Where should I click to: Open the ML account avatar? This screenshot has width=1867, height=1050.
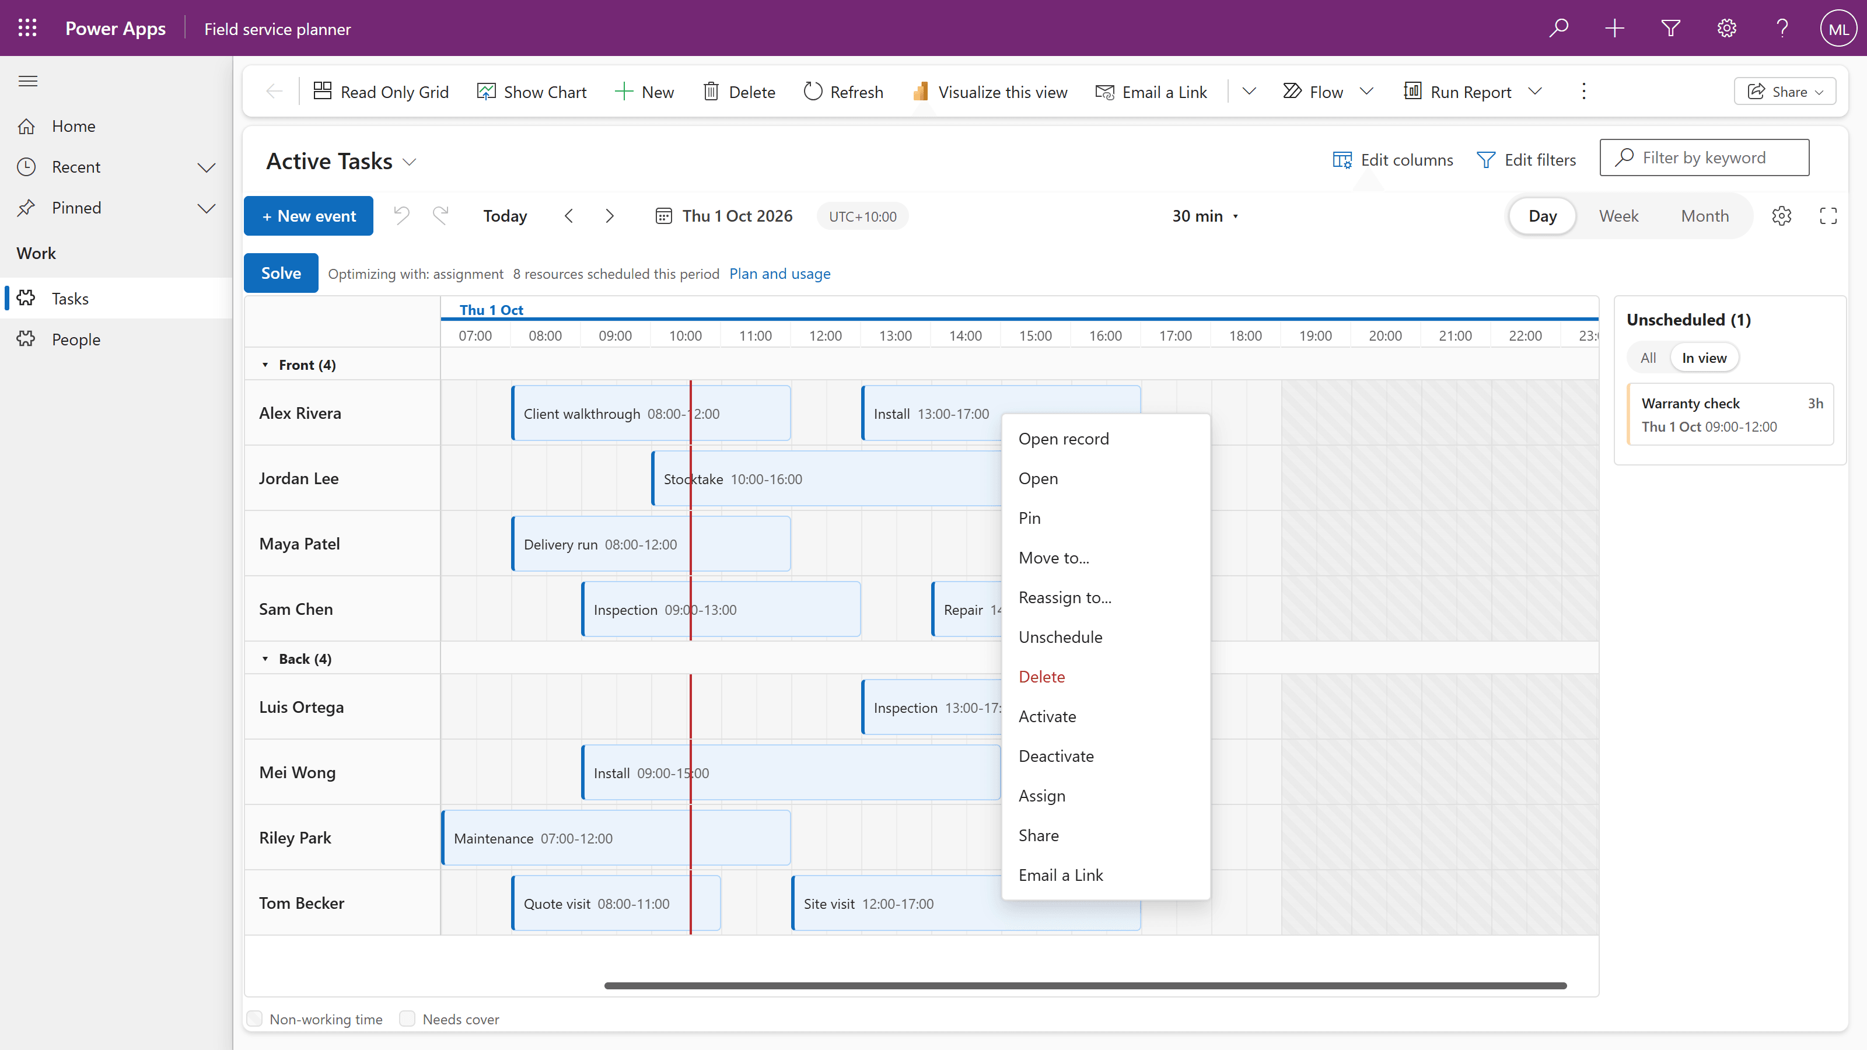(1838, 28)
